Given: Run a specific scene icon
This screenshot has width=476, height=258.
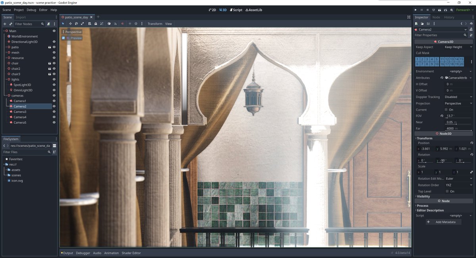Looking at the screenshot, I should [446, 10].
